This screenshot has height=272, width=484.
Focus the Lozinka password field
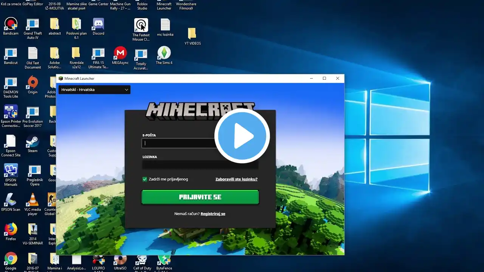click(200, 165)
